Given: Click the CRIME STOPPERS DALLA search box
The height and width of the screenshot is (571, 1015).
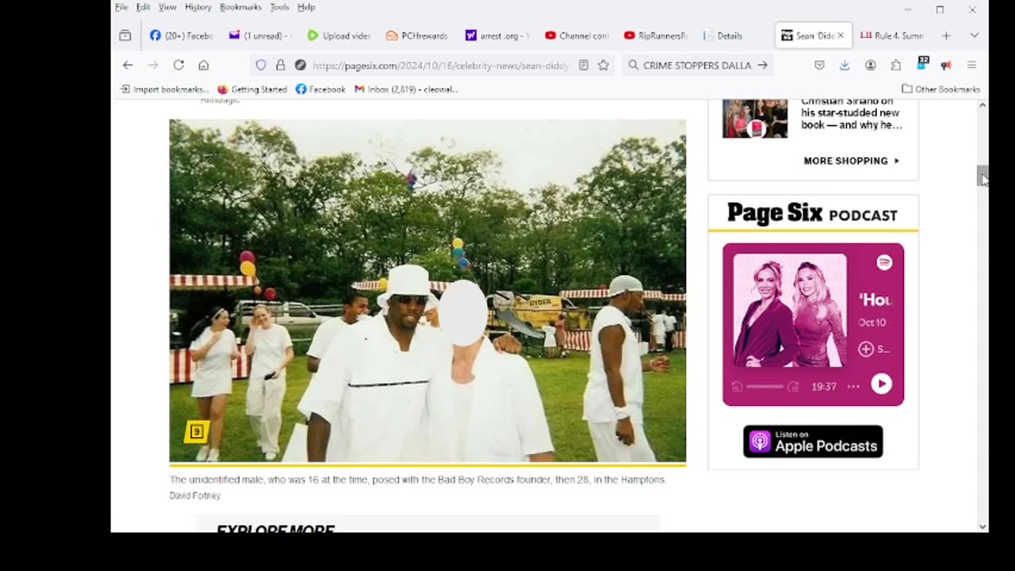Looking at the screenshot, I should [x=696, y=65].
